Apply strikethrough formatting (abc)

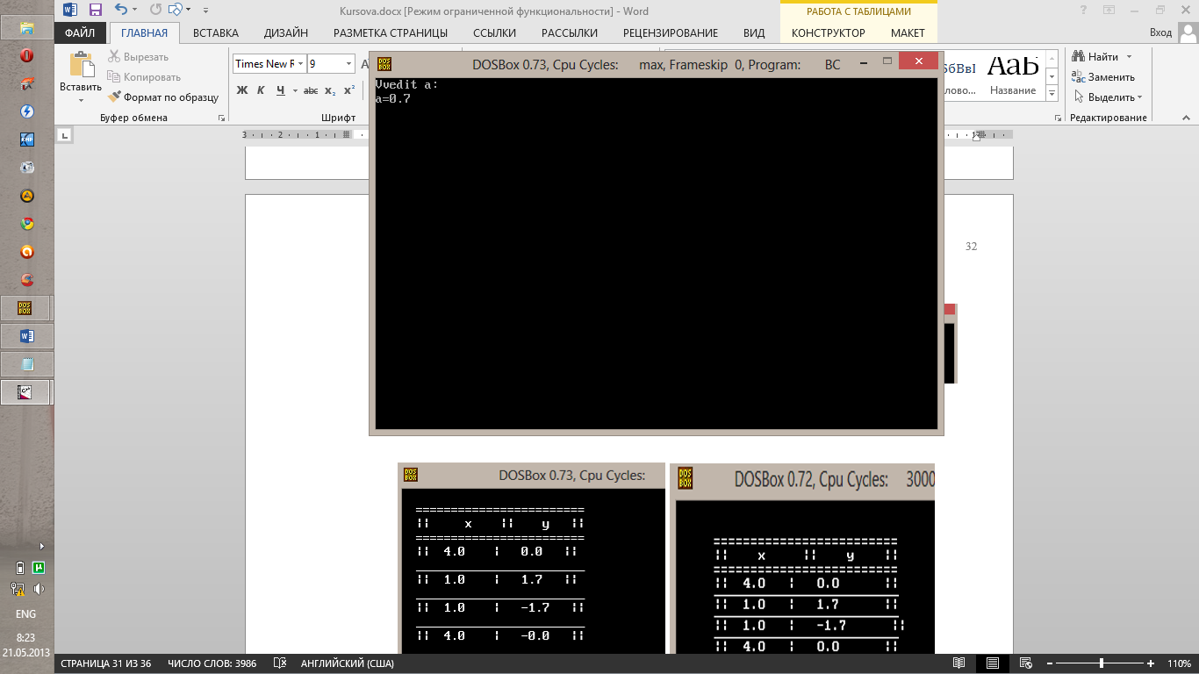311,90
